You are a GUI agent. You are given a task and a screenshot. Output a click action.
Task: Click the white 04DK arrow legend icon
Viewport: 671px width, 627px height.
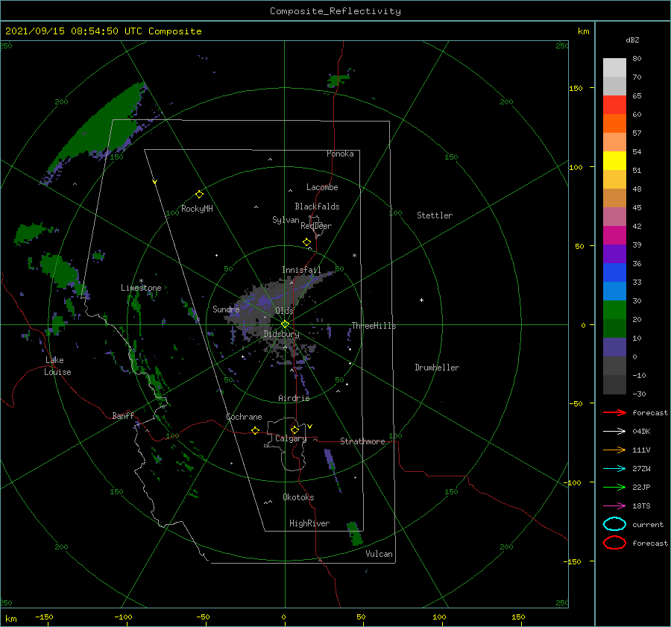click(614, 431)
